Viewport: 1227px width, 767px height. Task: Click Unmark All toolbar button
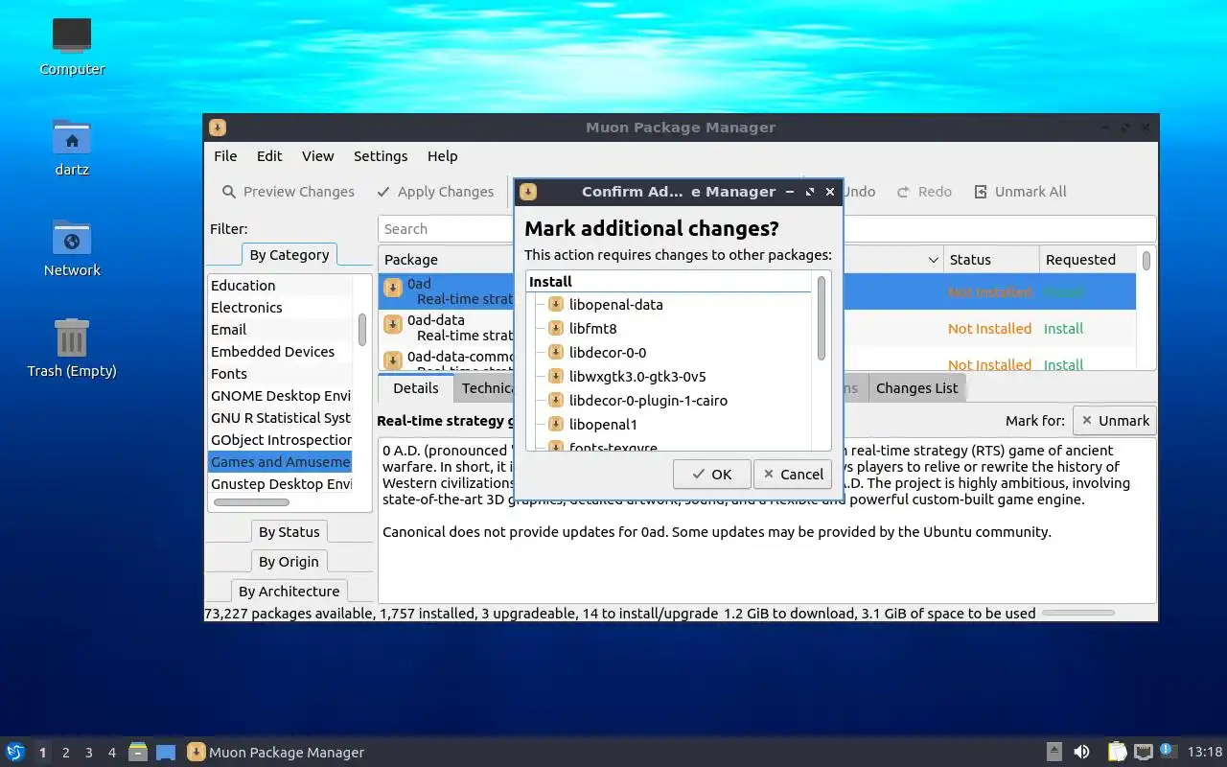pyautogui.click(x=1020, y=192)
